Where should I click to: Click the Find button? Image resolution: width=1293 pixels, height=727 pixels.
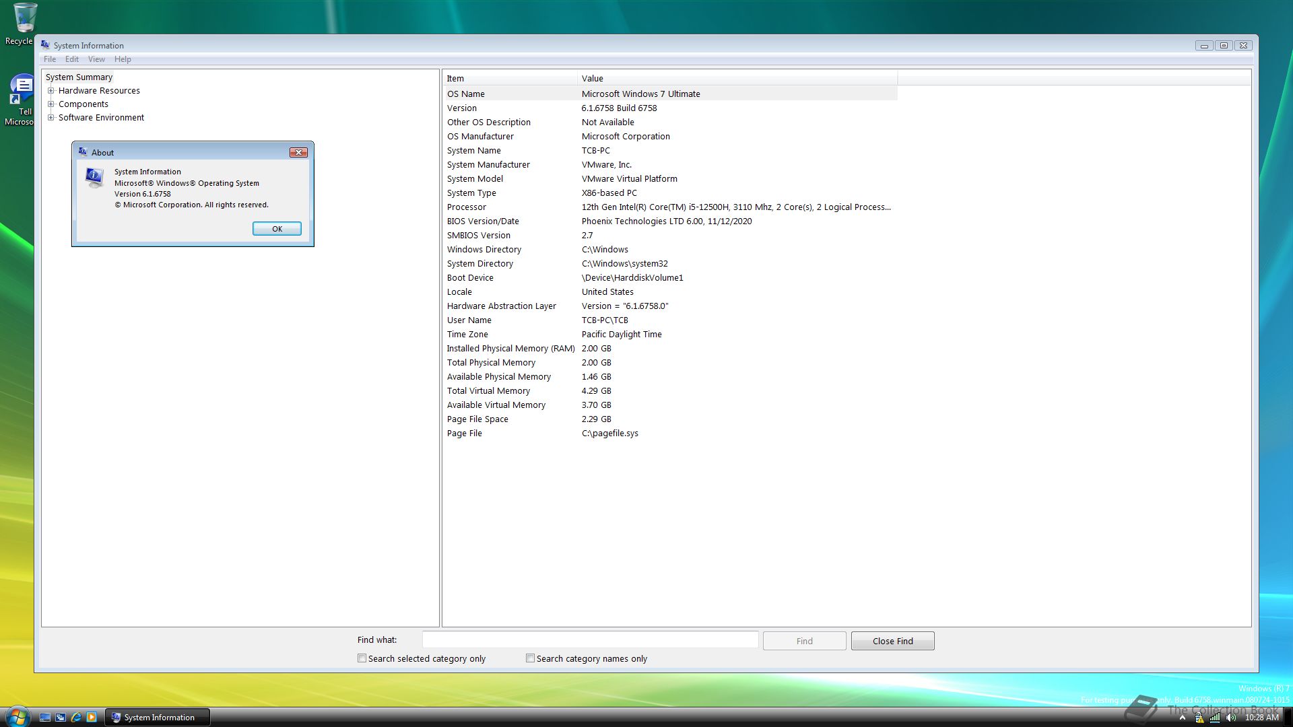pyautogui.click(x=805, y=641)
